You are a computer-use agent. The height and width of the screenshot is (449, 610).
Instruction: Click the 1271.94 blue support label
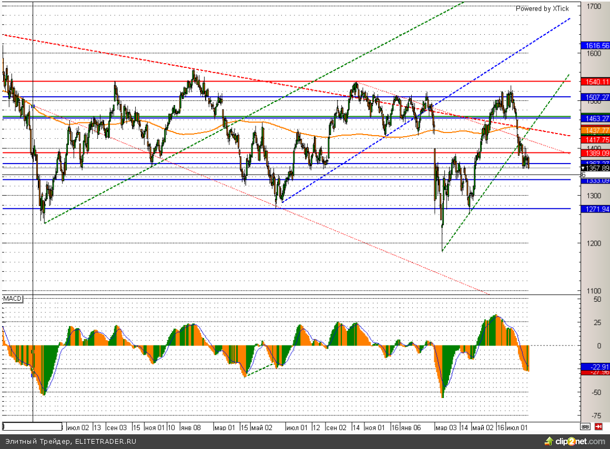point(595,209)
